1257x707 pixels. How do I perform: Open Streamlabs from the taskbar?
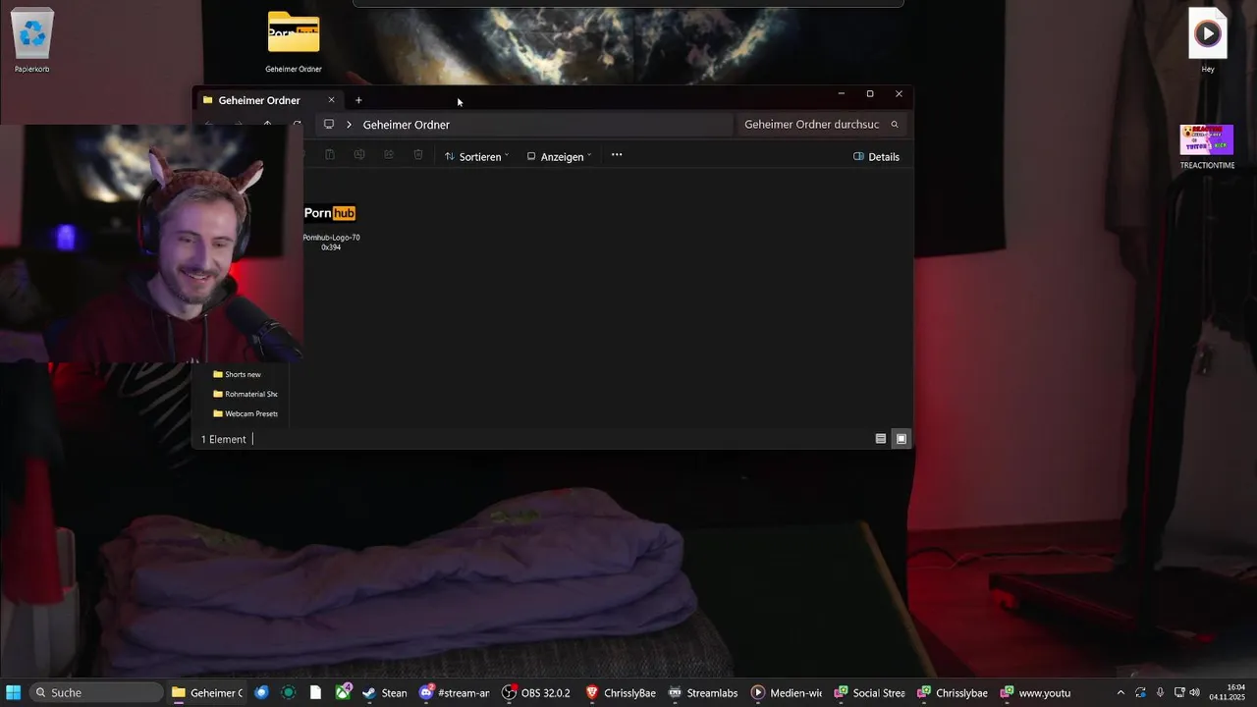coord(703,692)
